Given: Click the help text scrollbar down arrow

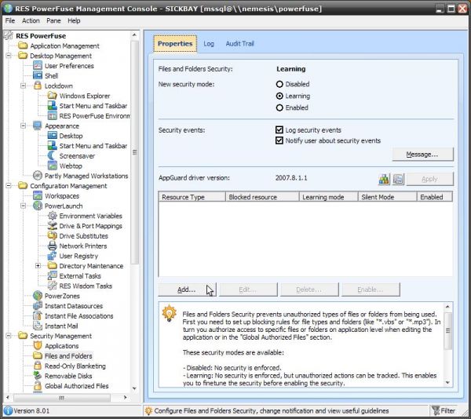Looking at the screenshot, I should coord(447,382).
